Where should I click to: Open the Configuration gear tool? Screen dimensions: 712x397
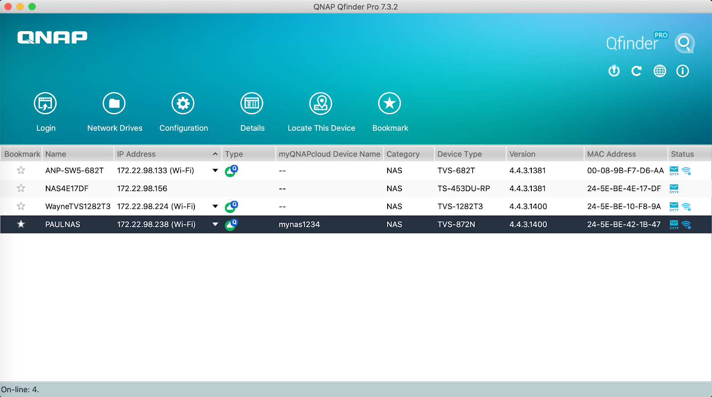pyautogui.click(x=183, y=104)
